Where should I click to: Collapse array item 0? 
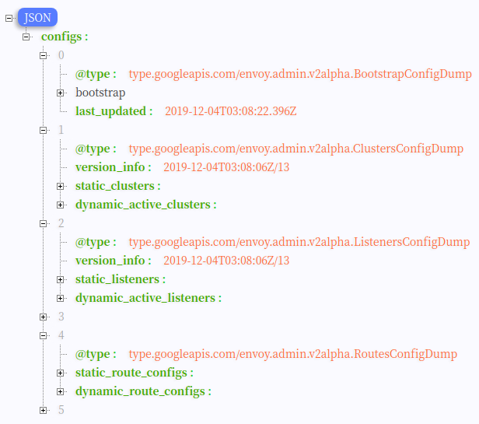(44, 55)
